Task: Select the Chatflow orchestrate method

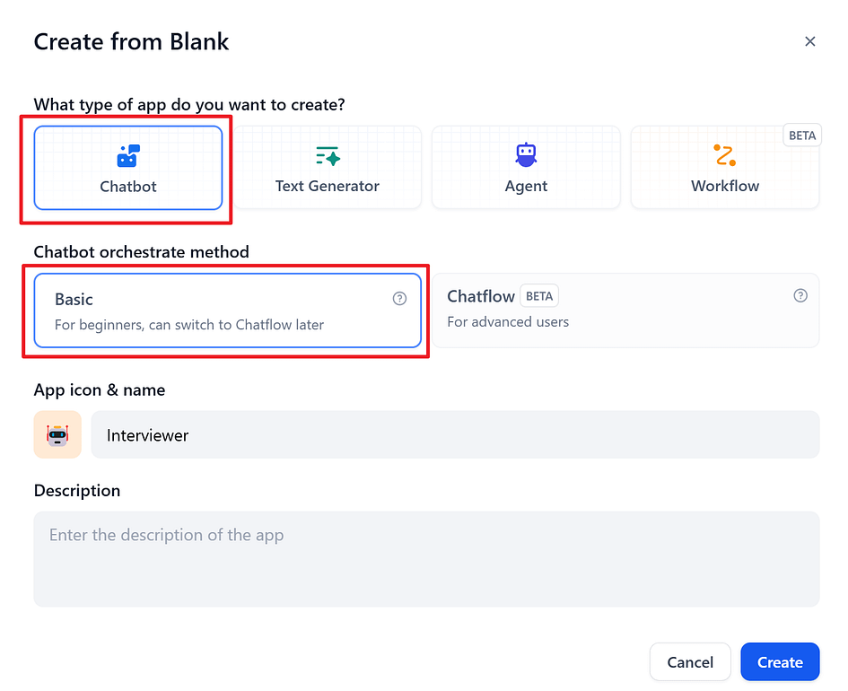Action: pos(625,311)
